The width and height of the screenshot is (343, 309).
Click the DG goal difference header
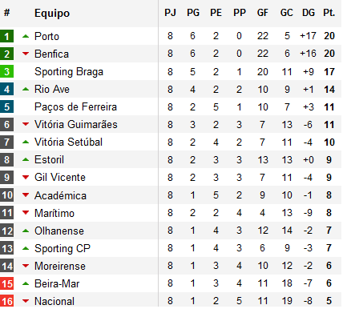[x=309, y=13]
